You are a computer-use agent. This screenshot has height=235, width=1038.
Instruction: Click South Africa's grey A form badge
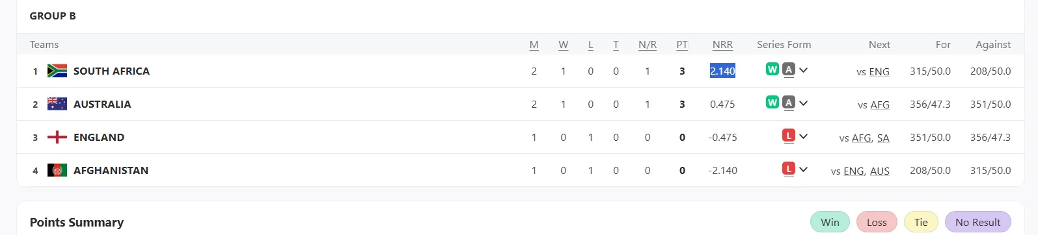point(788,69)
